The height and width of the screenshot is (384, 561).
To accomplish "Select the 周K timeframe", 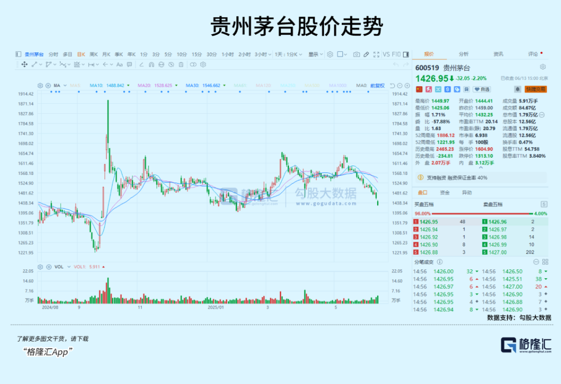I will (x=94, y=54).
